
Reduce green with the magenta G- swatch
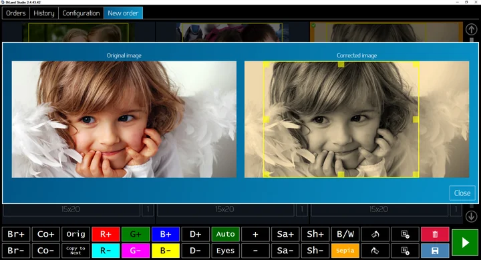point(136,251)
